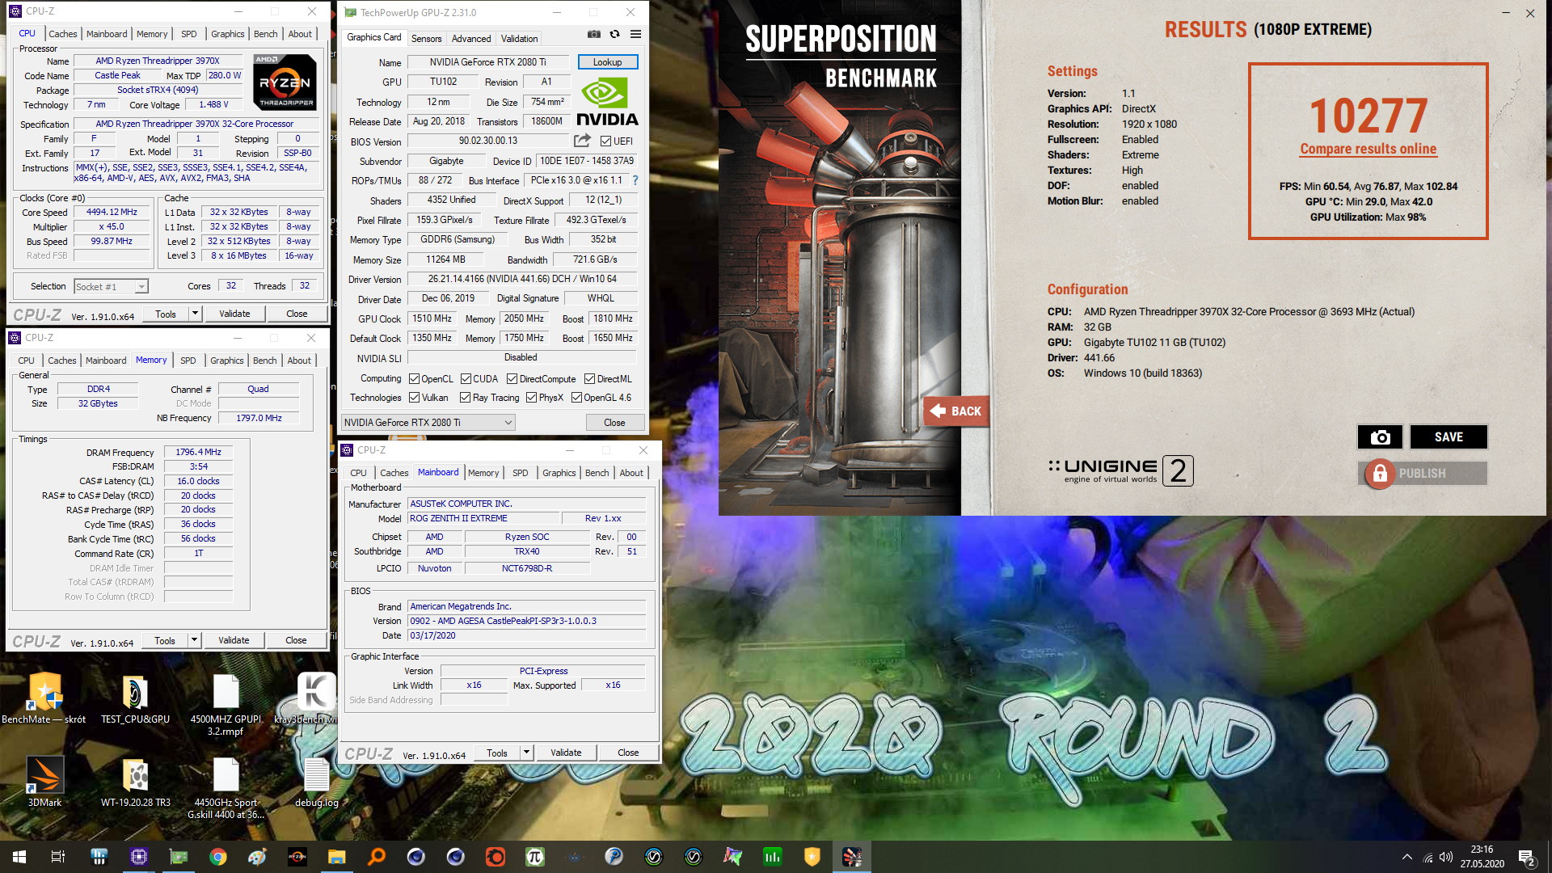Toggle the CUDA checkbox
The width and height of the screenshot is (1552, 873).
click(x=466, y=379)
